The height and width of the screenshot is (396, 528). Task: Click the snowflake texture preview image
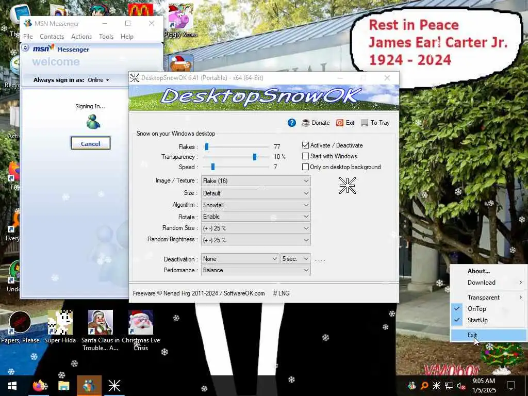click(x=348, y=186)
